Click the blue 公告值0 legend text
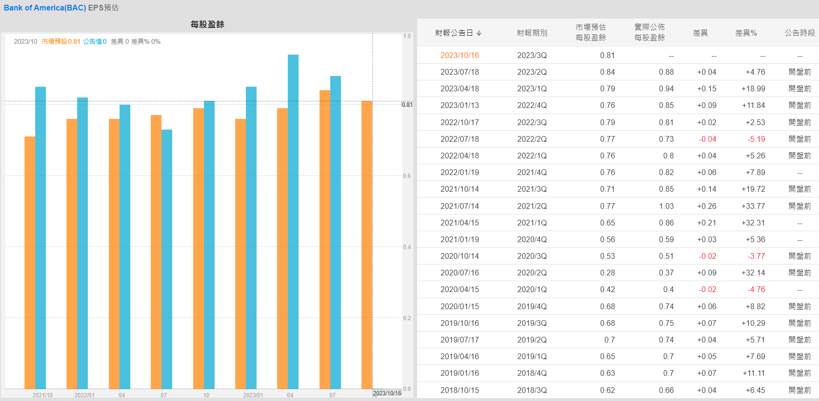The image size is (819, 401). pos(95,41)
